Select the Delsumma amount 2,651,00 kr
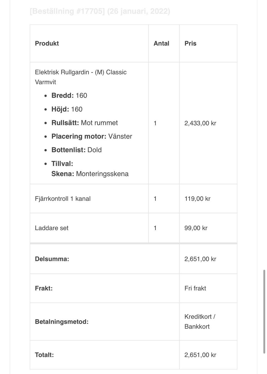 [200, 259]
